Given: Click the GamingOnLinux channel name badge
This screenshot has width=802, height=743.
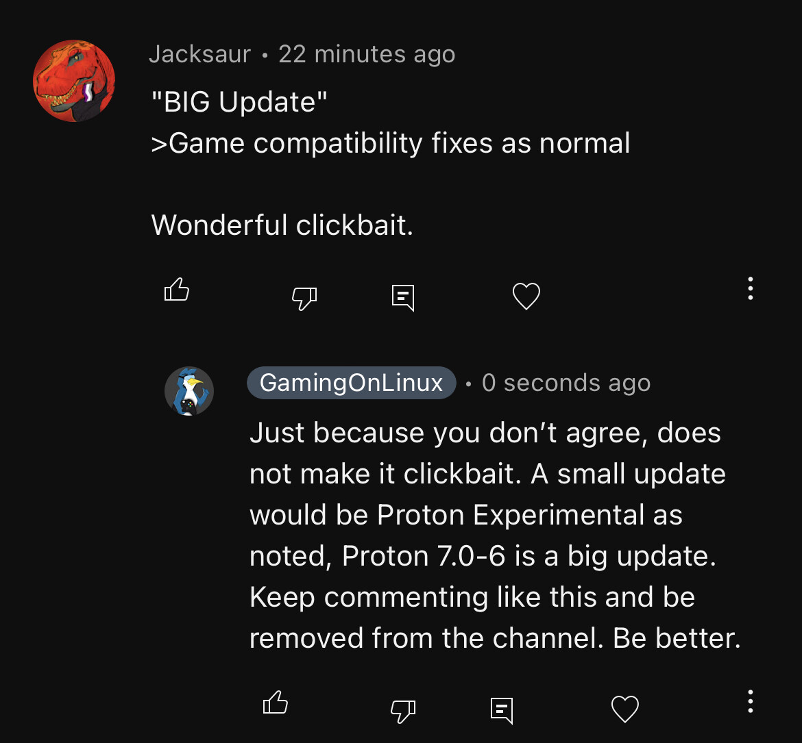Looking at the screenshot, I should coord(351,383).
